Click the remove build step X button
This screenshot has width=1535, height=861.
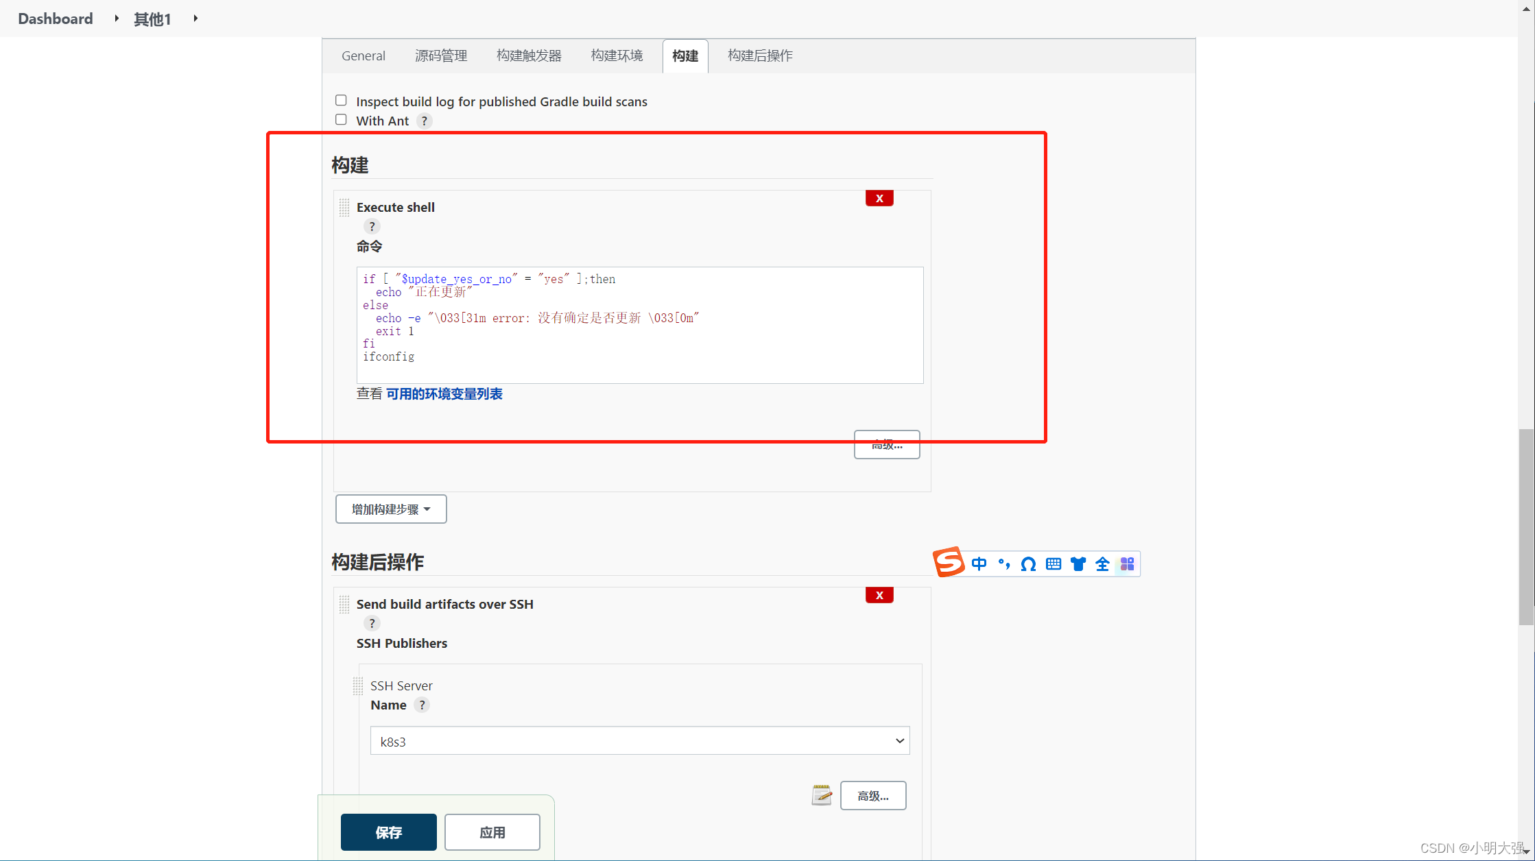coord(879,198)
